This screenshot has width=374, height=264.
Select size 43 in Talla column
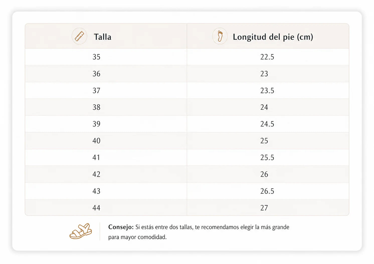96,191
